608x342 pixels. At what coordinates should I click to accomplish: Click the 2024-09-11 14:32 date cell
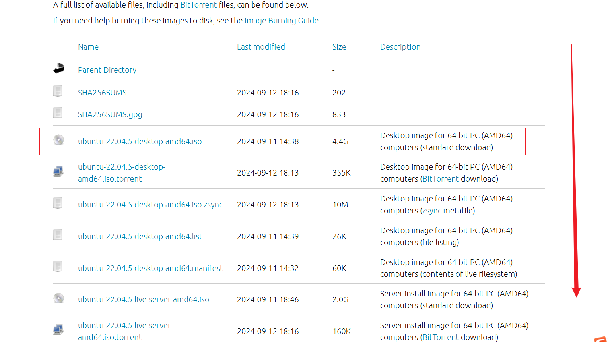[x=268, y=268]
